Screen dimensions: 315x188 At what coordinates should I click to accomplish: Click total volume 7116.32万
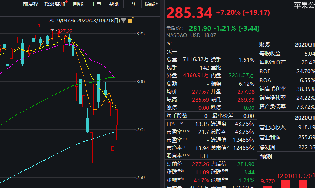point(196,59)
